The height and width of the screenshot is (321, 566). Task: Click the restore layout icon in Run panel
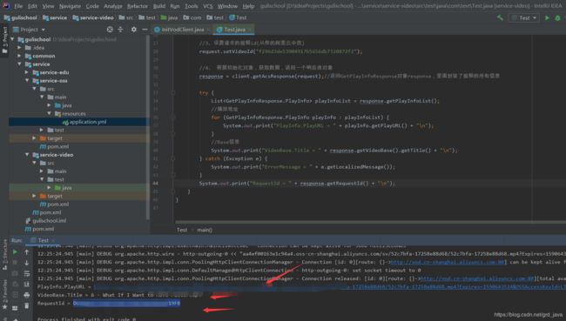click(x=15, y=308)
